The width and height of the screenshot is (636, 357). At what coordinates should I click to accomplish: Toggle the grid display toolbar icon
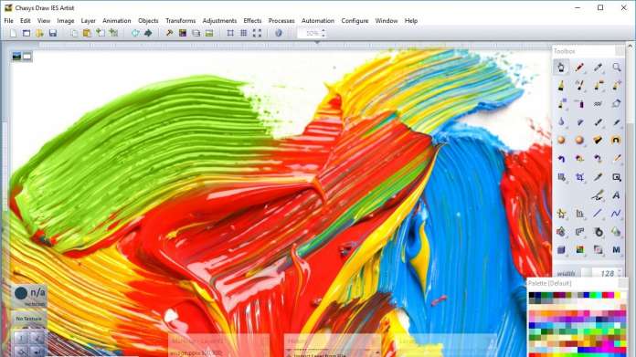[243, 33]
